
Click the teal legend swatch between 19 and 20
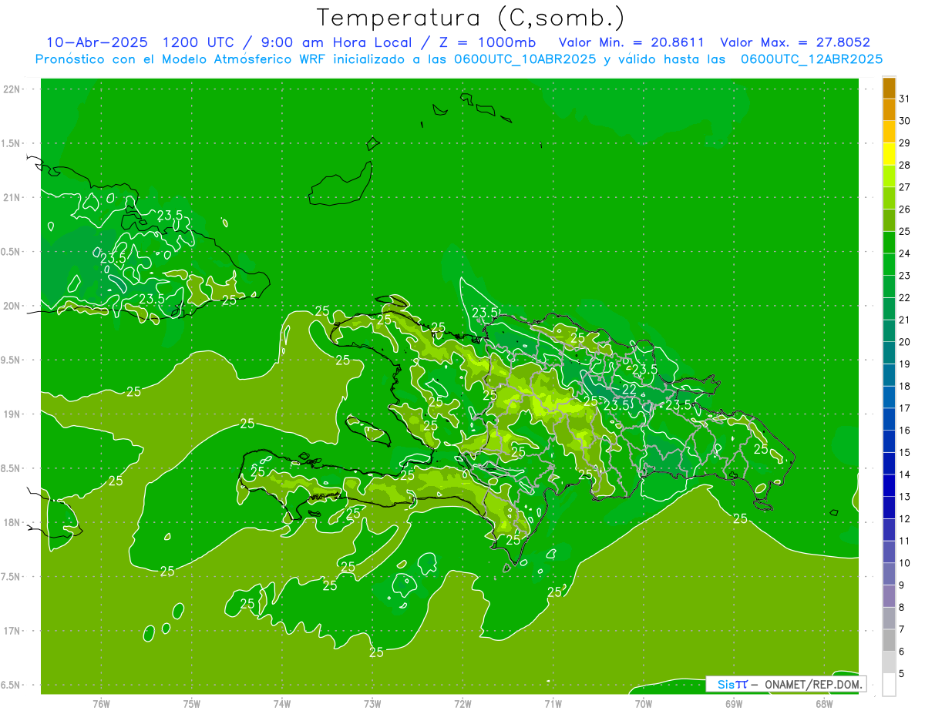pos(889,353)
